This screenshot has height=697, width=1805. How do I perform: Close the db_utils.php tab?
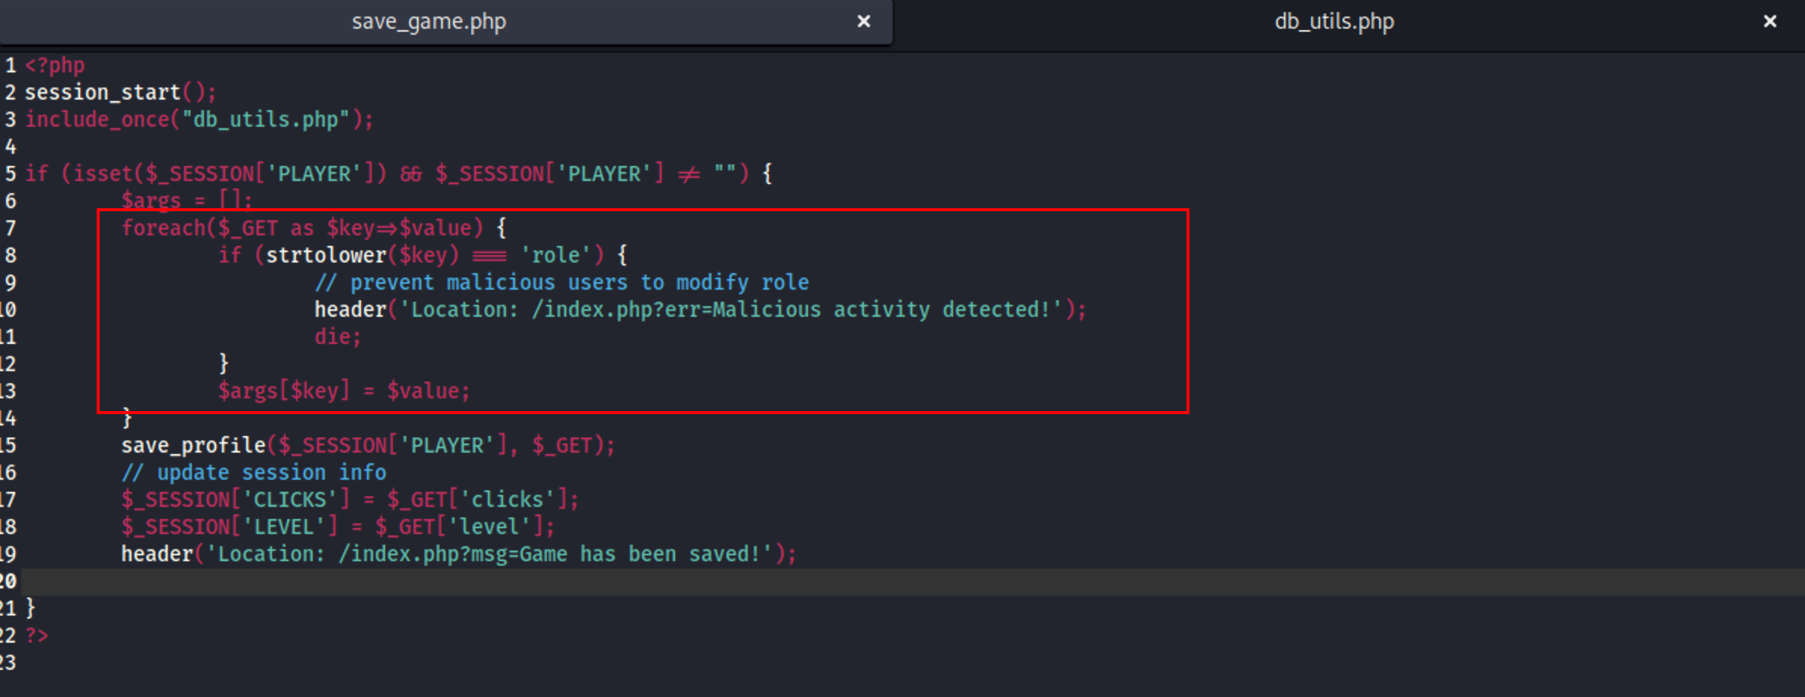point(1770,22)
